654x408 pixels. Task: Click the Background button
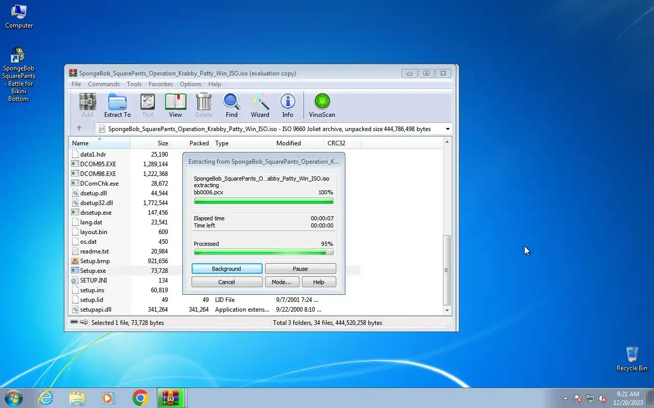227,269
